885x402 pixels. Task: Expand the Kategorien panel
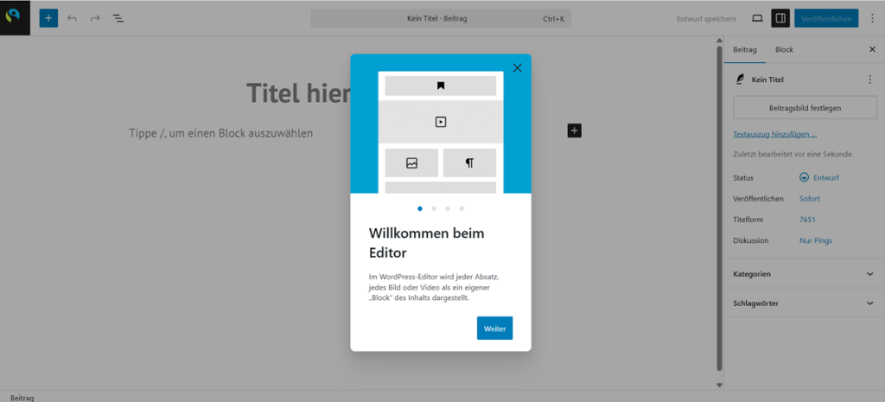click(805, 274)
